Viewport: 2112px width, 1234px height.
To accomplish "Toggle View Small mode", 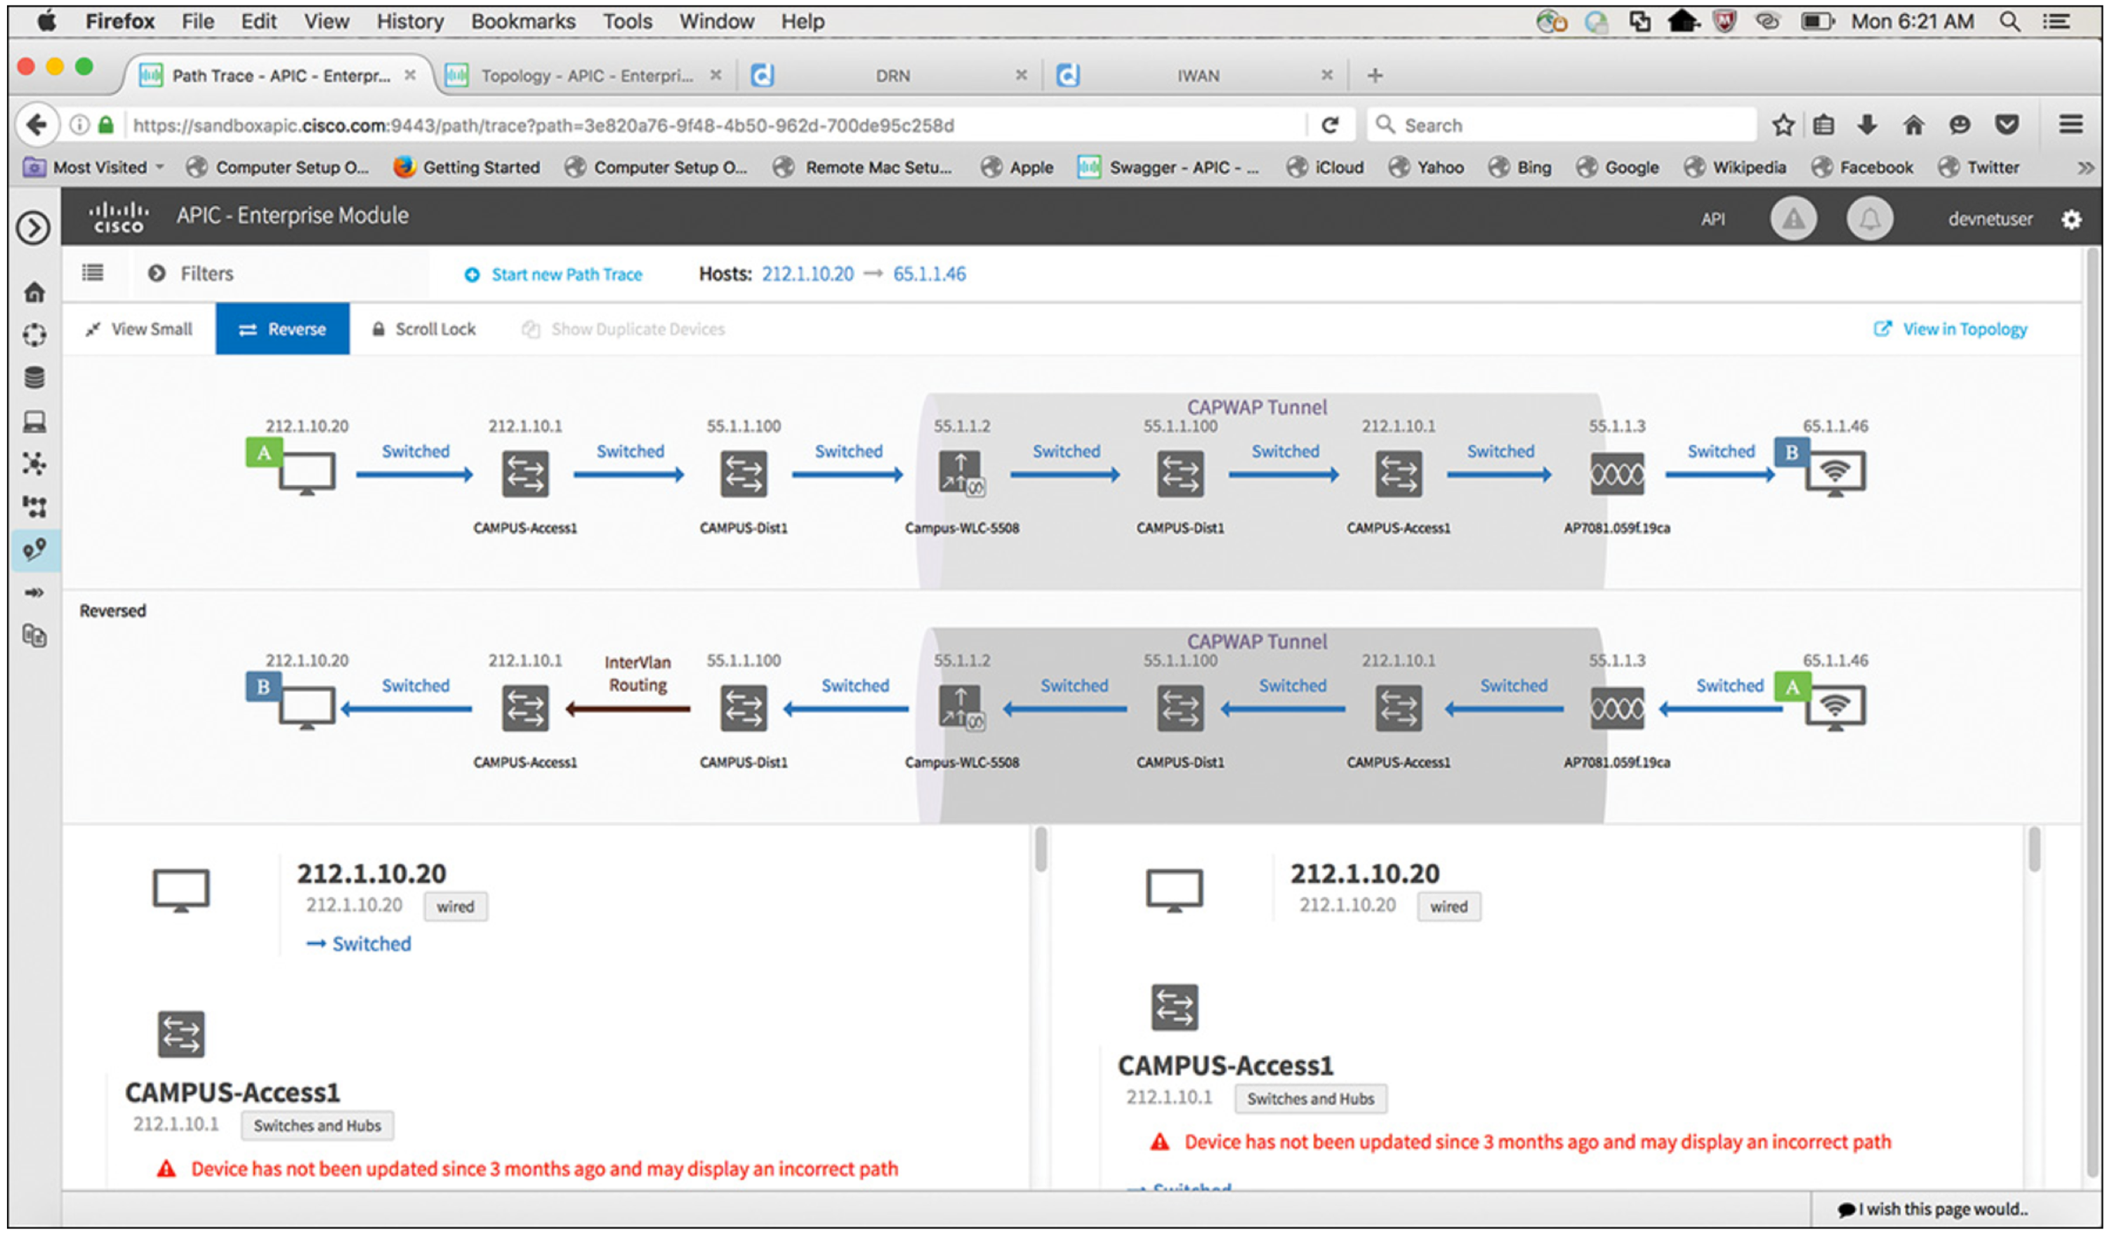I will coord(139,329).
